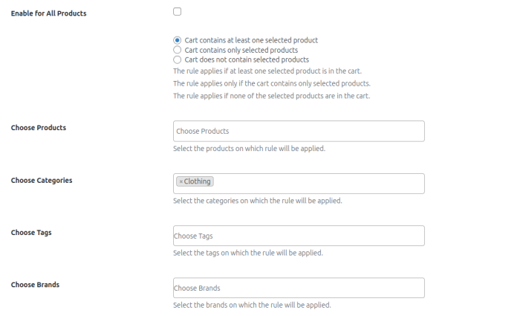Click the bold 'Choose Categories' row label

42,181
